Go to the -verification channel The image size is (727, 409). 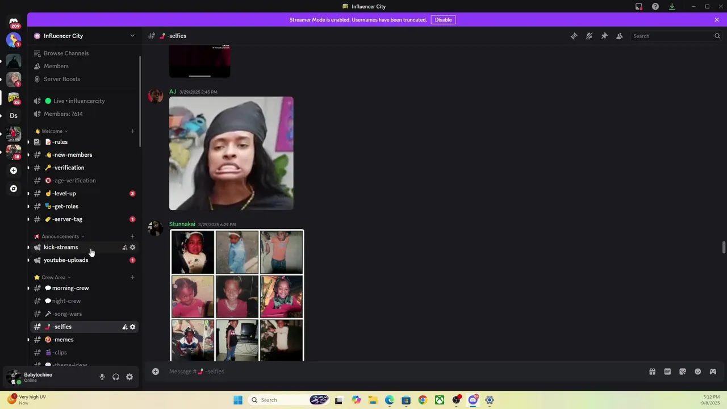point(84,168)
